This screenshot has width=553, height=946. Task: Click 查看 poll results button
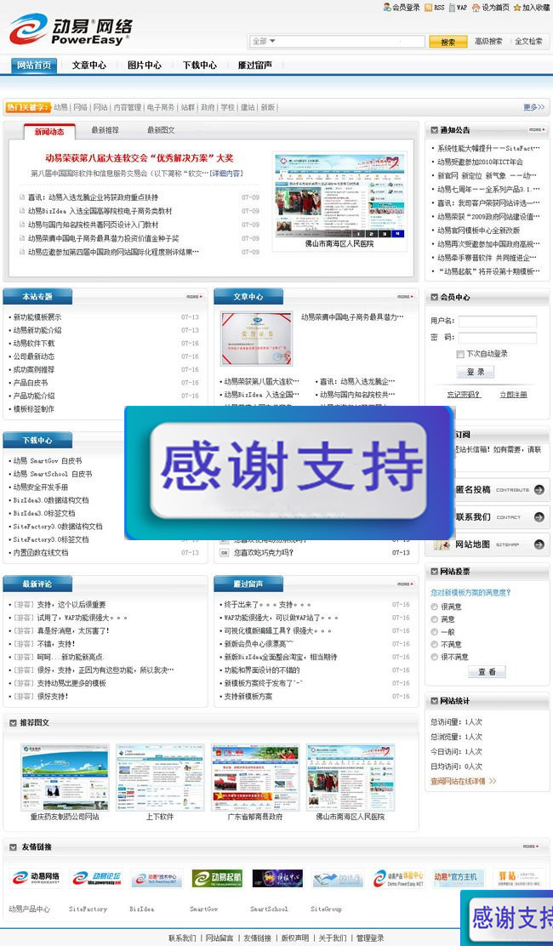(x=487, y=671)
